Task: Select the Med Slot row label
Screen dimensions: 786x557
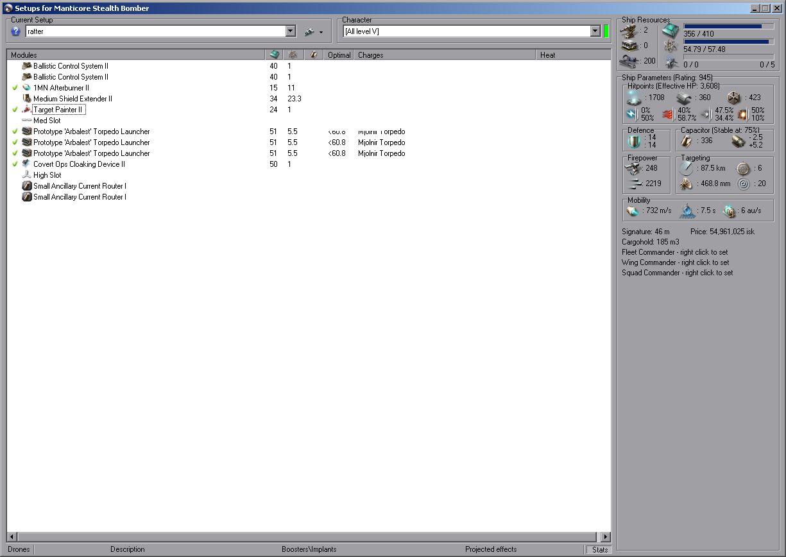Action: (47, 121)
